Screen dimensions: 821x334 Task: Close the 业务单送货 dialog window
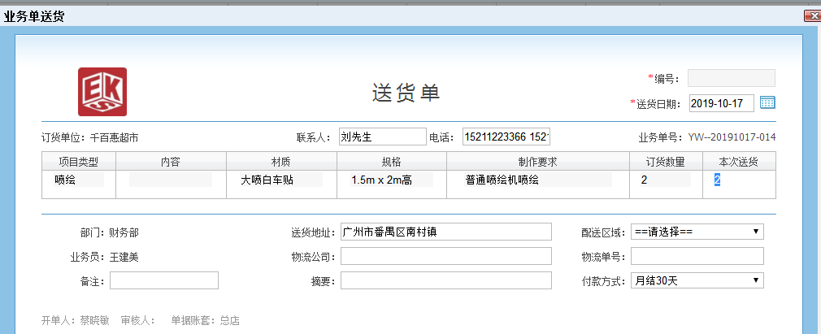coord(811,15)
